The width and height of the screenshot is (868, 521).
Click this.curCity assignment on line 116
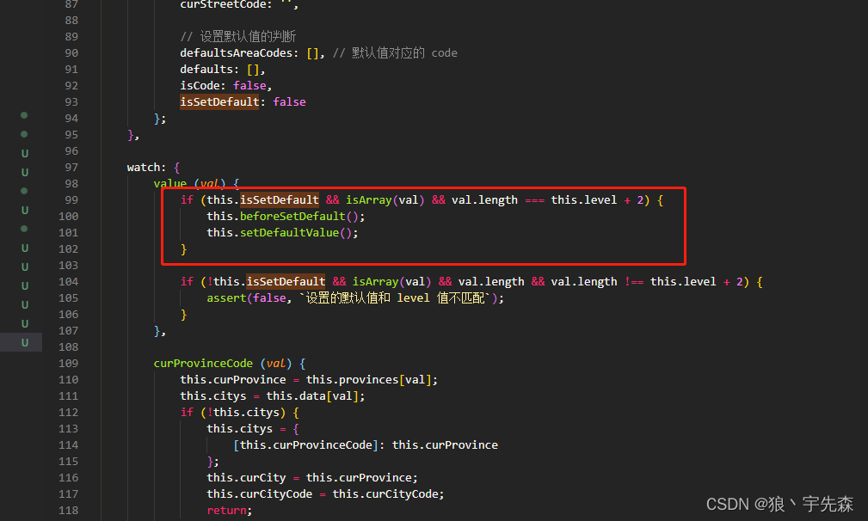[x=246, y=478]
